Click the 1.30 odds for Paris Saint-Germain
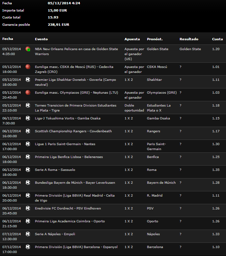226x256 pixels. tap(216, 144)
